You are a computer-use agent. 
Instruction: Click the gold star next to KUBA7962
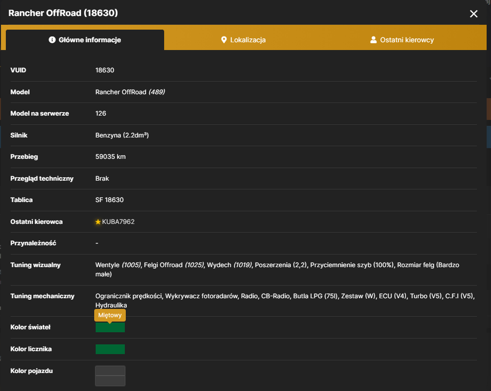point(98,222)
